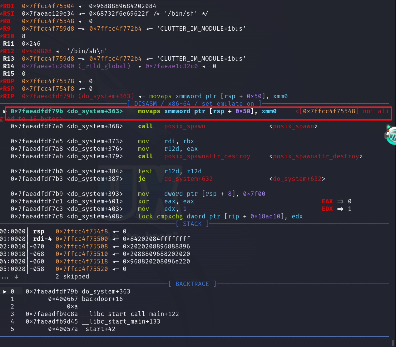Click the RDI register value 0x7ffcc4f75504
Image resolution: width=396 pixels, height=347 pixels.
pyautogui.click(x=48, y=6)
